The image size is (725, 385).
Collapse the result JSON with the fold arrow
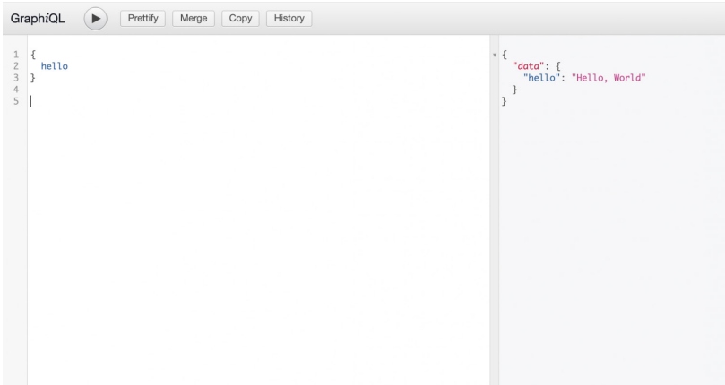click(495, 55)
